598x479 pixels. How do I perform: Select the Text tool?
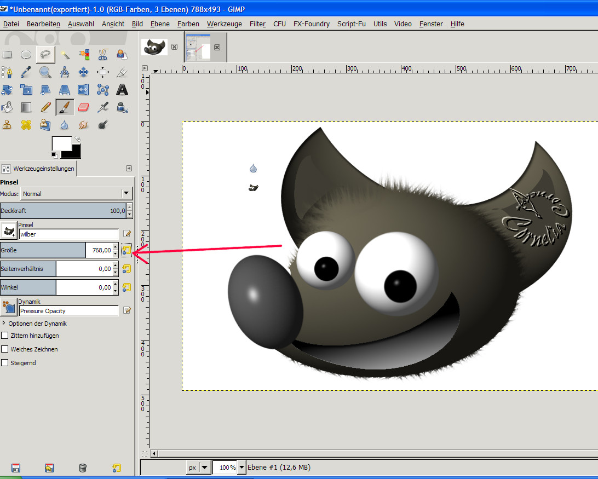[122, 89]
